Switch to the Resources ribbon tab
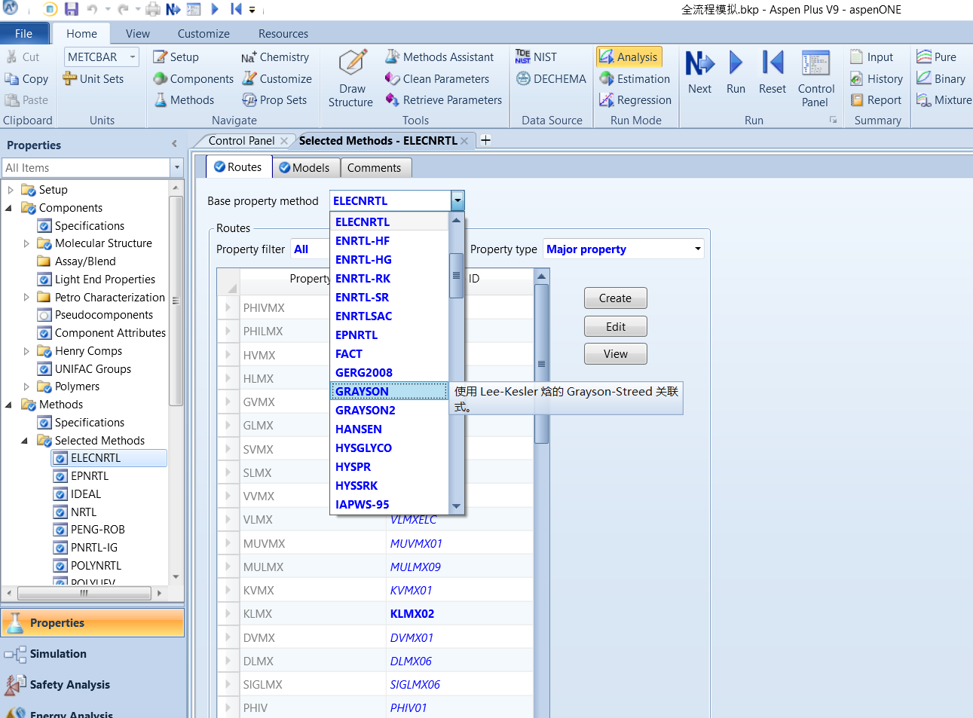The width and height of the screenshot is (973, 718). (283, 33)
